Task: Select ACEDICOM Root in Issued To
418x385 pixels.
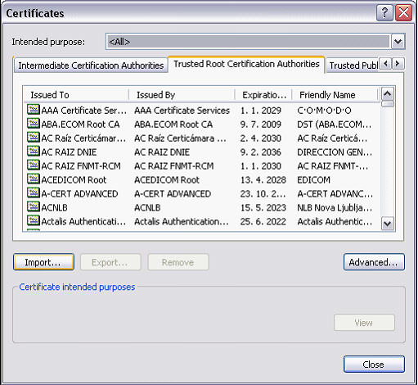Action: pyautogui.click(x=74, y=180)
